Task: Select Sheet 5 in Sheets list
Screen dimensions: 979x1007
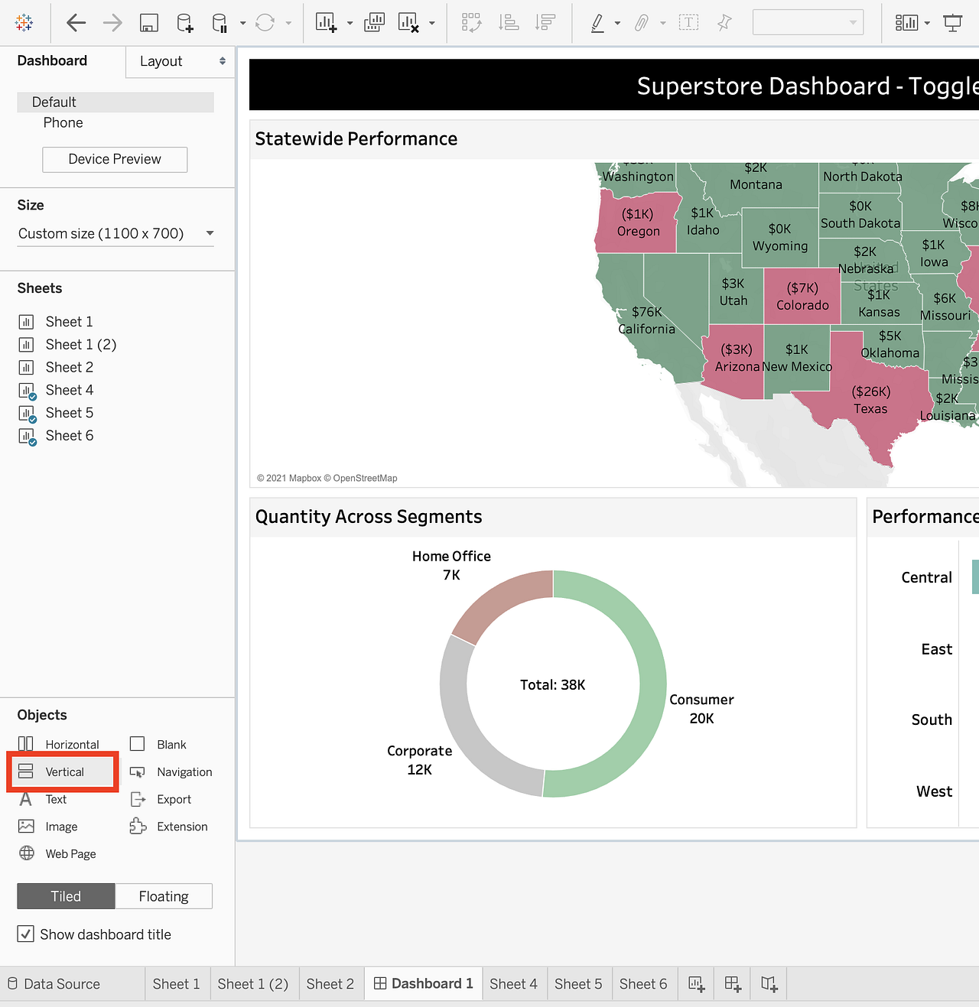Action: (x=56, y=413)
